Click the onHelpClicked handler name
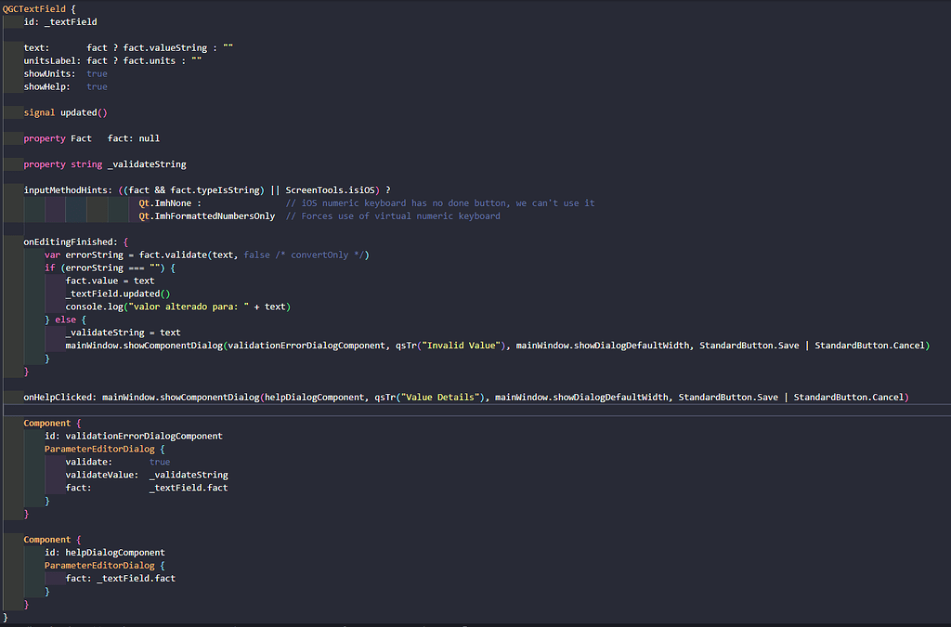The width and height of the screenshot is (951, 627). (59, 398)
